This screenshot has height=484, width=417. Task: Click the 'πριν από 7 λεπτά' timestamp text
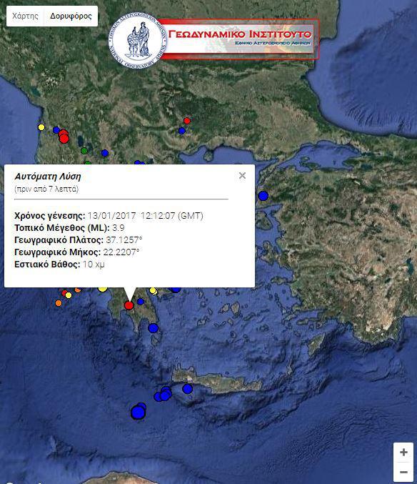(x=46, y=189)
